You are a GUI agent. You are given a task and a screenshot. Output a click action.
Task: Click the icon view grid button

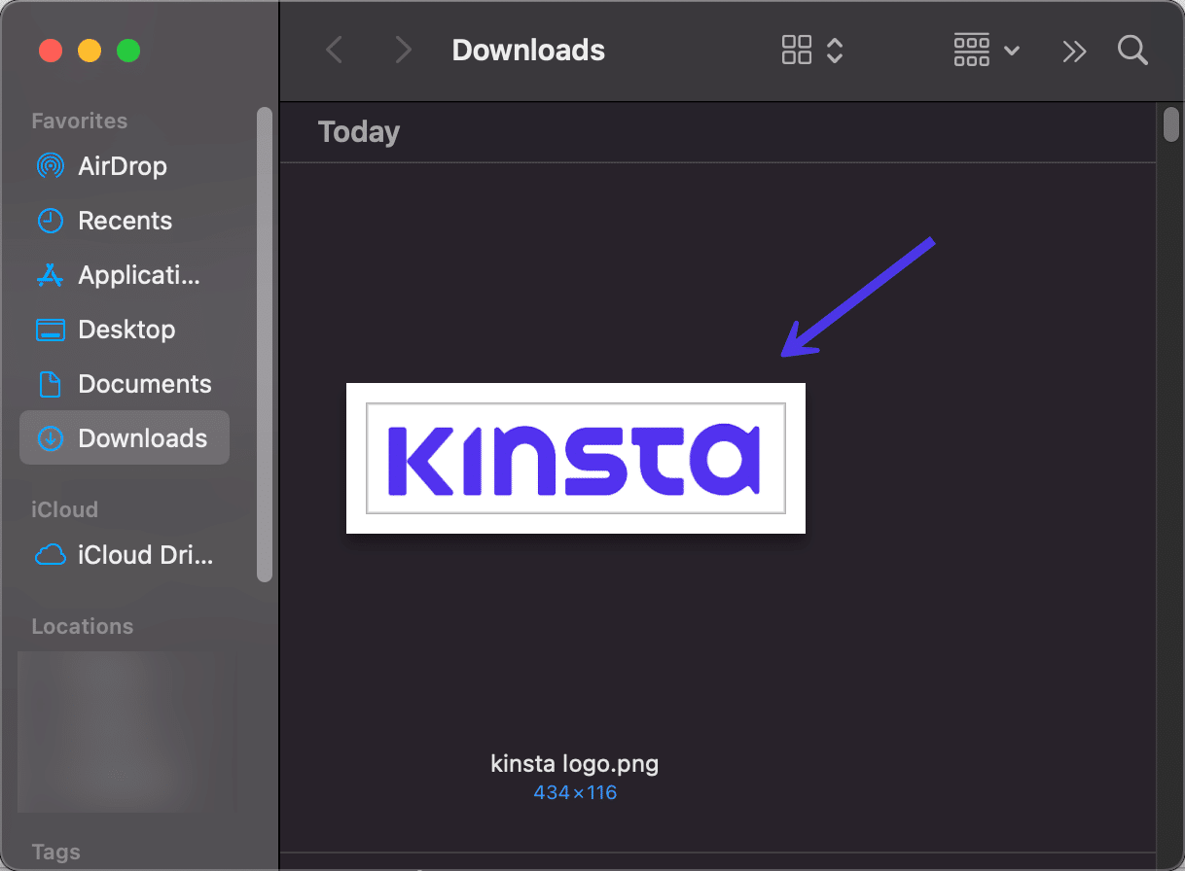(x=797, y=51)
